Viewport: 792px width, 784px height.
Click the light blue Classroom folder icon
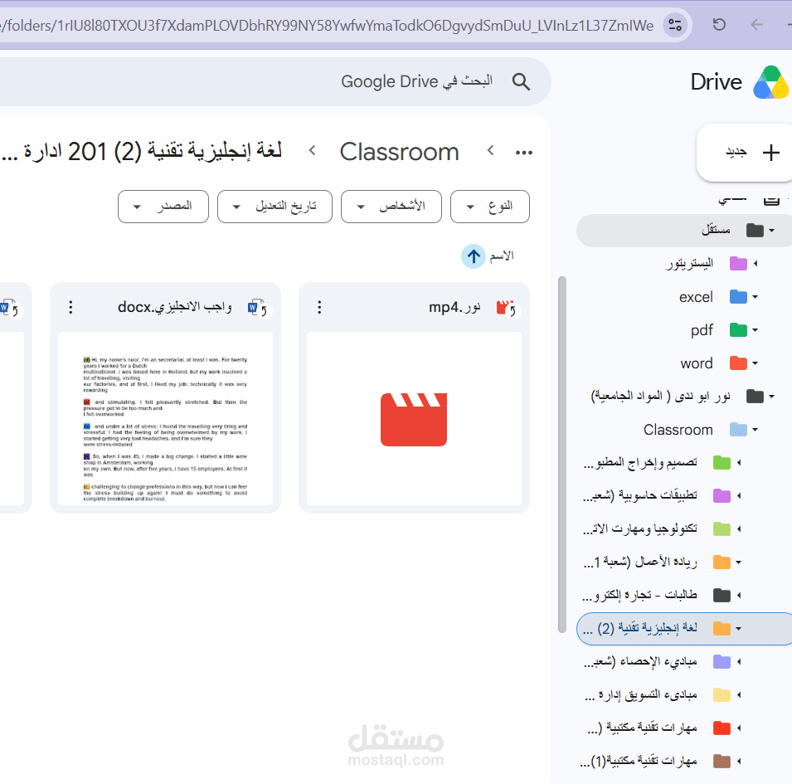click(738, 430)
